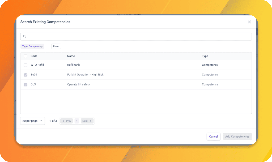The image size is (272, 162).
Task: Select the WTO-Refill code cell
Action: [x=37, y=65]
